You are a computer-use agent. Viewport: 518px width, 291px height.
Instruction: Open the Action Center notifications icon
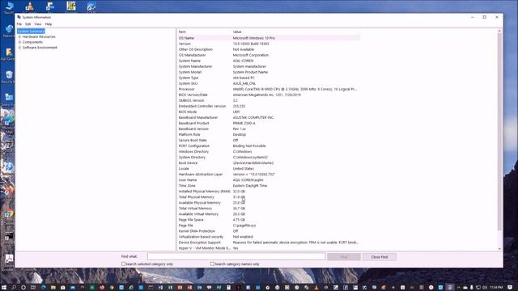pos(510,288)
